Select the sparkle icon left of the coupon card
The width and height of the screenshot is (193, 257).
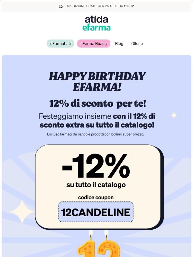[22, 210]
